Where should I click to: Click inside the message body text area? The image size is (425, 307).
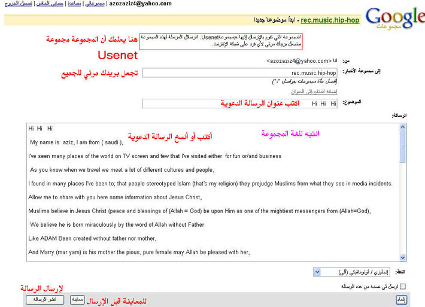[x=212, y=192]
